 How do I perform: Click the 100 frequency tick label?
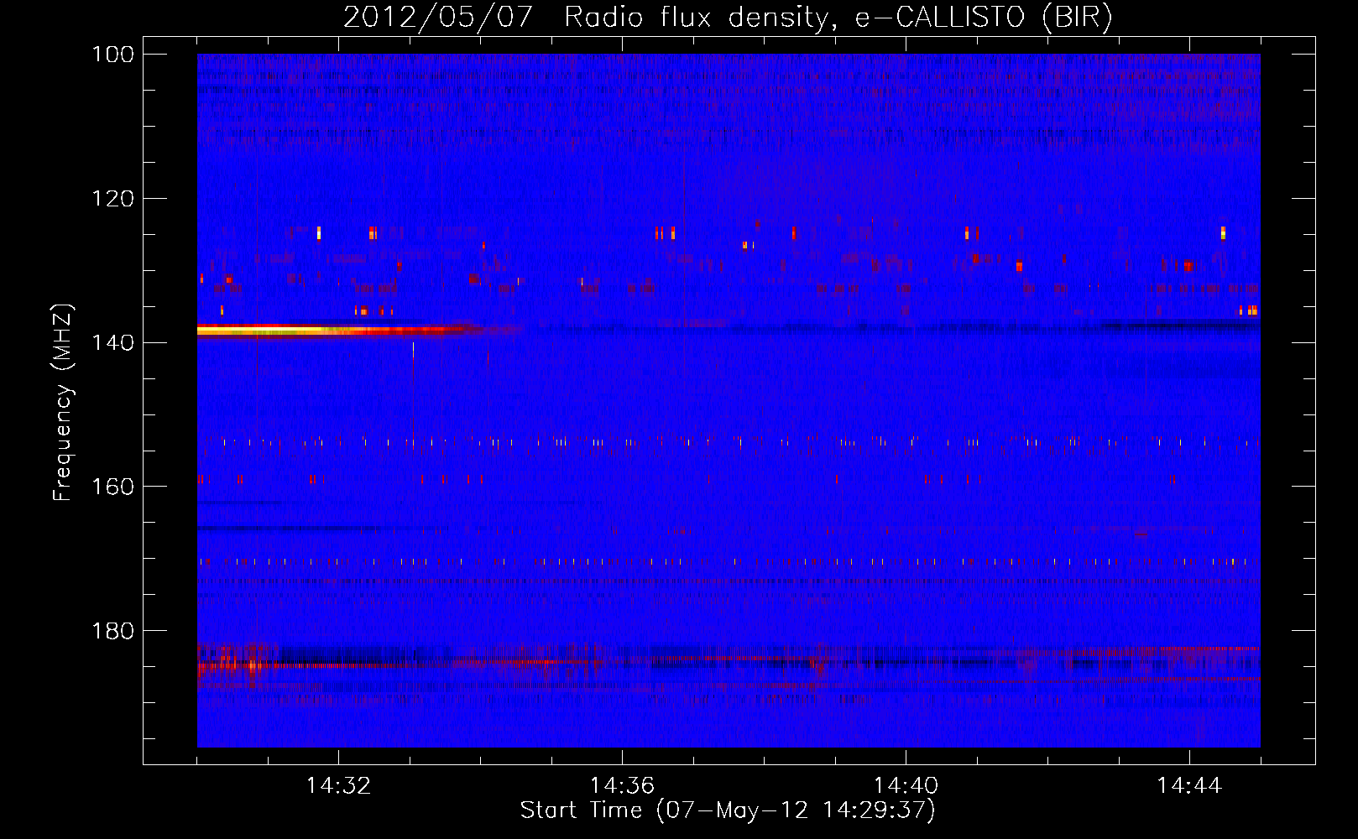click(x=112, y=55)
